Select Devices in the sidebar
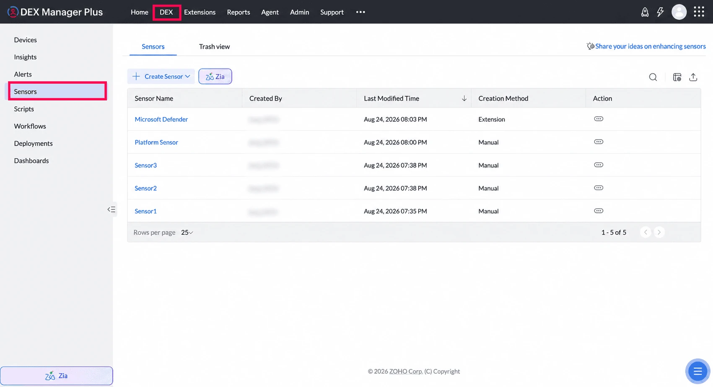 (26, 40)
